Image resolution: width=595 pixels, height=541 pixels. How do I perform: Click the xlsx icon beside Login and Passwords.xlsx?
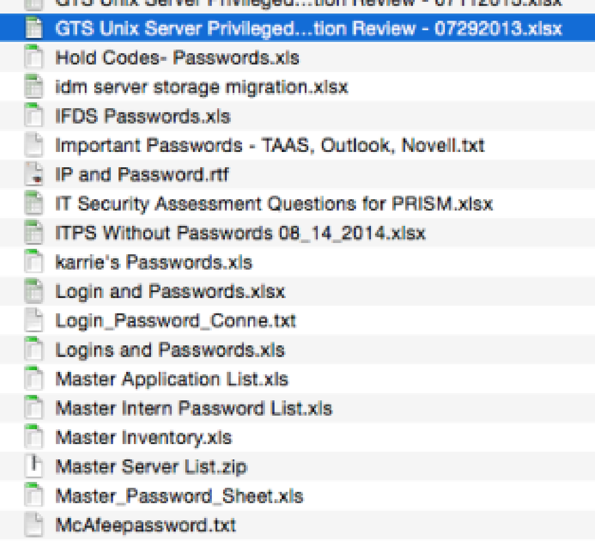point(34,291)
